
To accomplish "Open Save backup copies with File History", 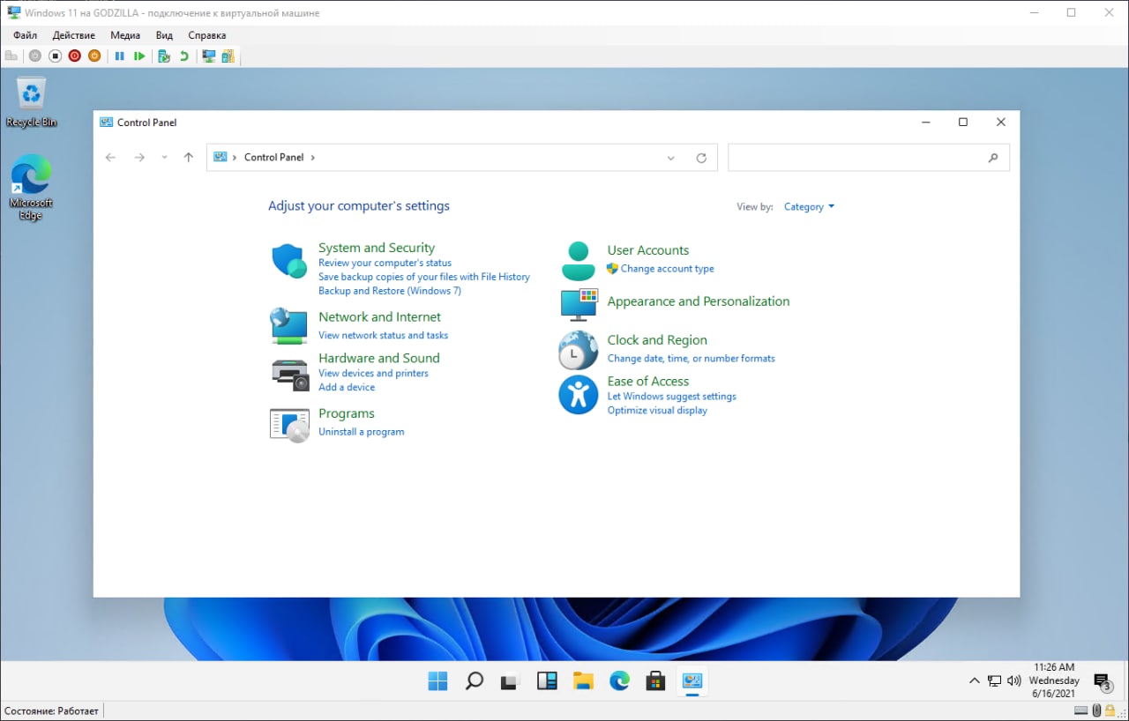I will click(x=424, y=277).
